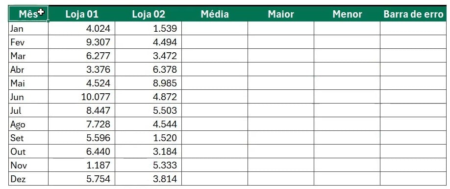This screenshot has width=450, height=189.
Task: Select the Loja 02 header cell
Action: (149, 14)
